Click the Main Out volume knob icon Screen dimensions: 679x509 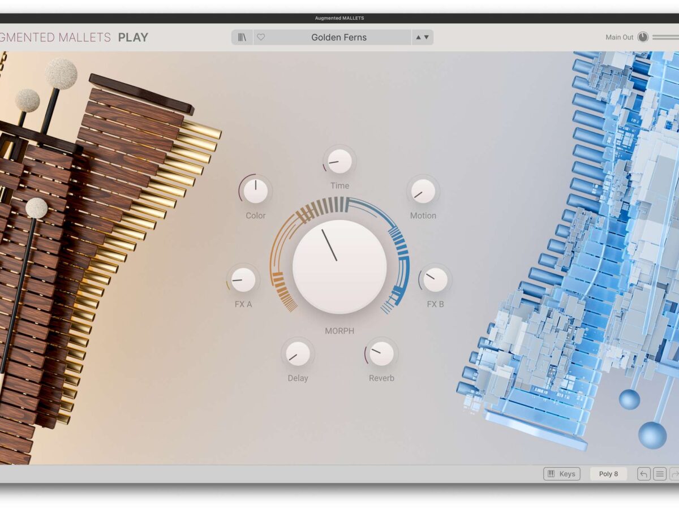click(x=643, y=36)
